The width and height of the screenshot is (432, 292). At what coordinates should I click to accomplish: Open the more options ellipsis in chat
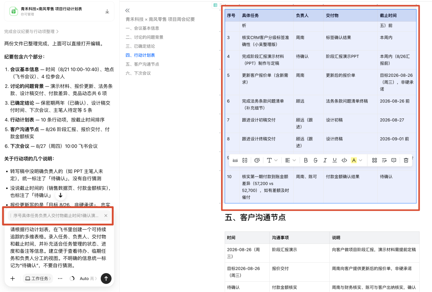coord(60,278)
